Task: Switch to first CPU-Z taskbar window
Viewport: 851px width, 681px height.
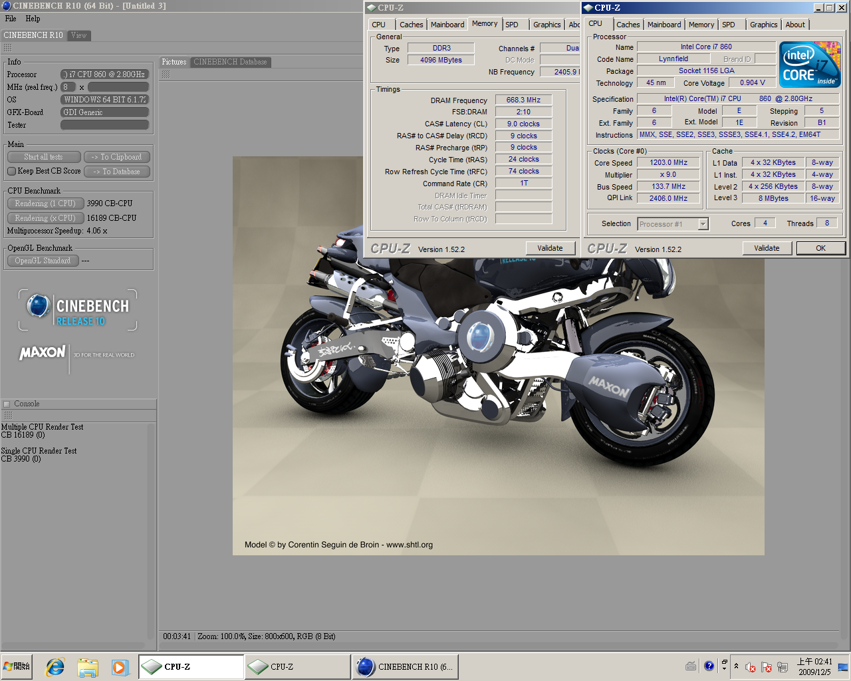Action: (x=191, y=666)
